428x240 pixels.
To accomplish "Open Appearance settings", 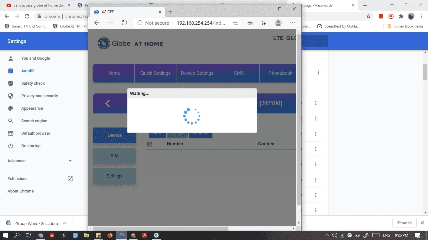I will coord(32,108).
